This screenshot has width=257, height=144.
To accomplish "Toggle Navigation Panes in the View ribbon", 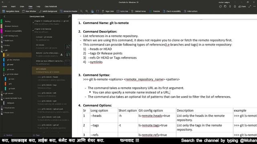I will tap(11, 11).
